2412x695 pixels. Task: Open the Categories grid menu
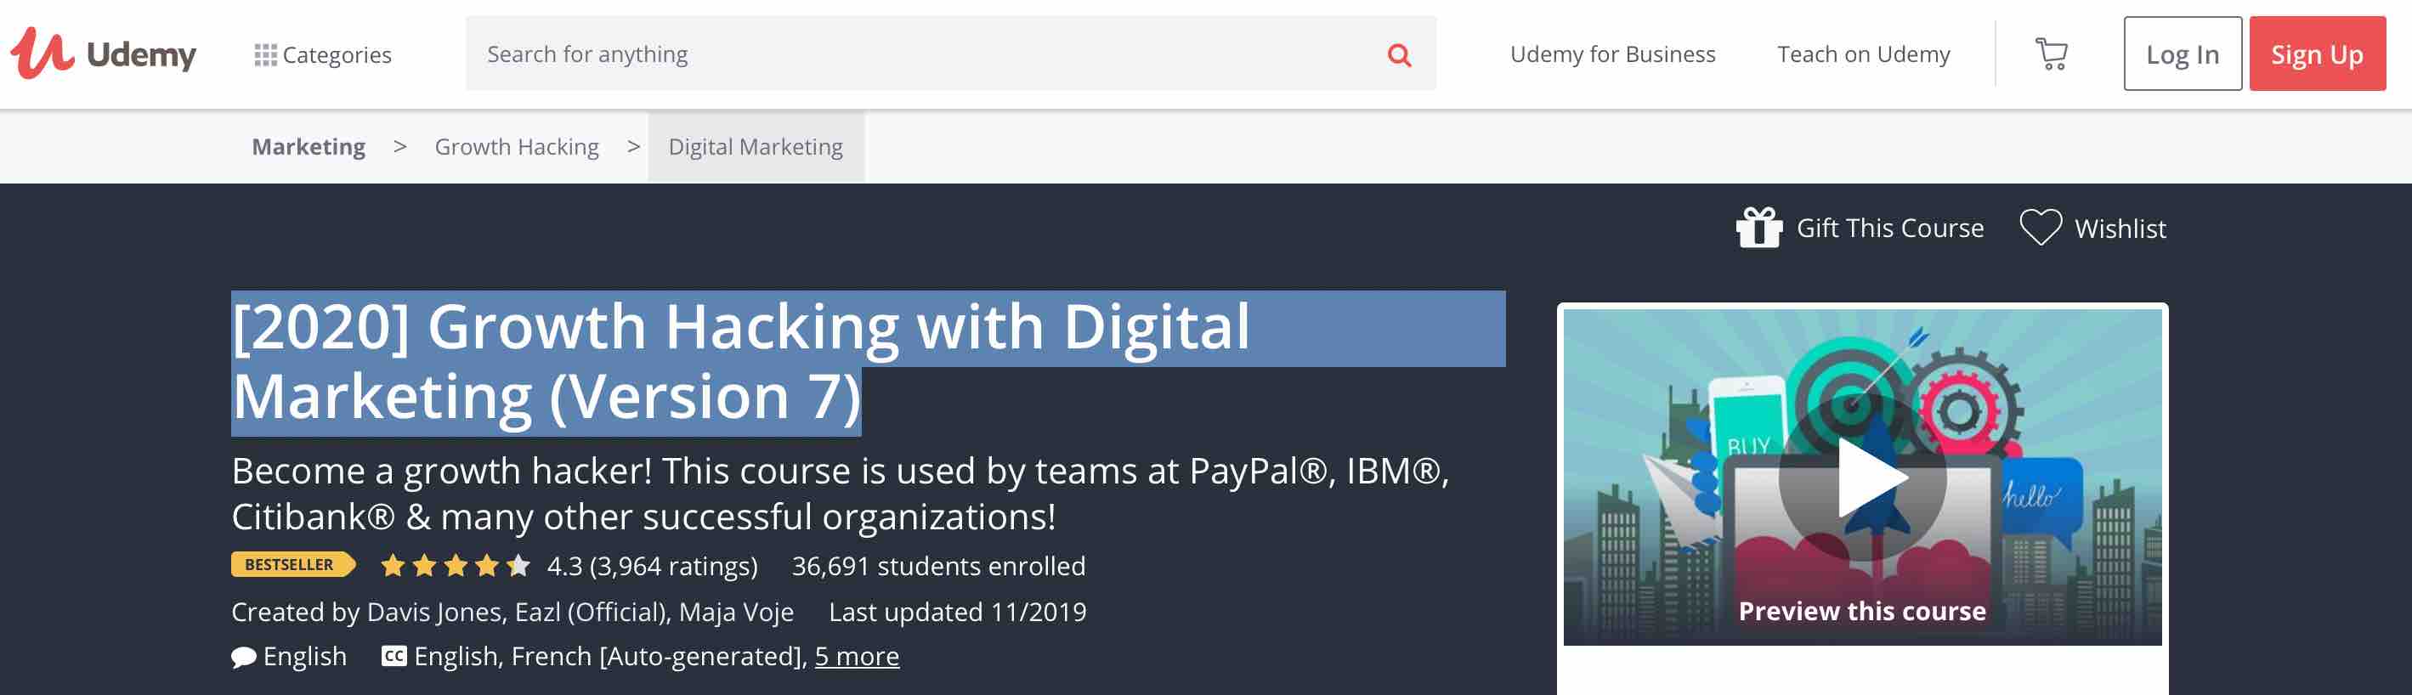point(323,54)
